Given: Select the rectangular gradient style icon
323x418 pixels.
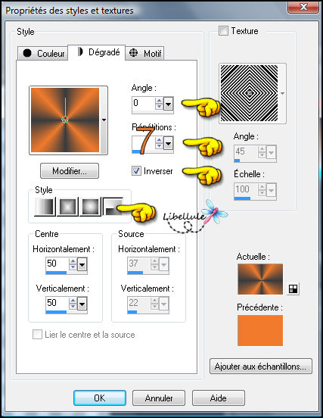Looking at the screenshot, I should (x=67, y=206).
